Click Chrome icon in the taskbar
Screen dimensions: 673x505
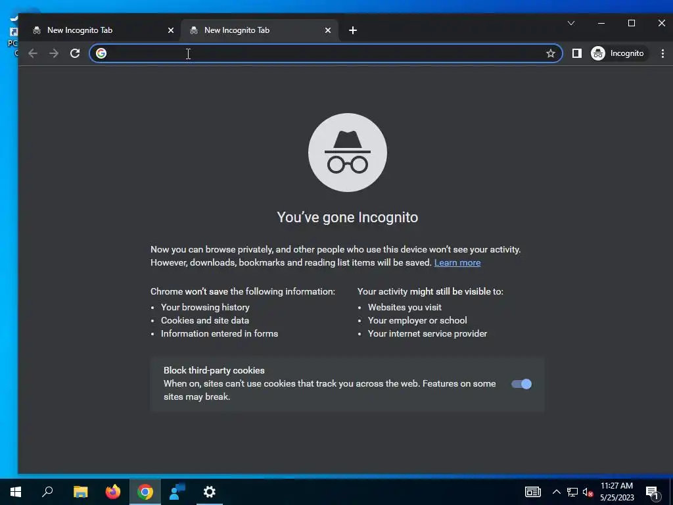(x=145, y=492)
